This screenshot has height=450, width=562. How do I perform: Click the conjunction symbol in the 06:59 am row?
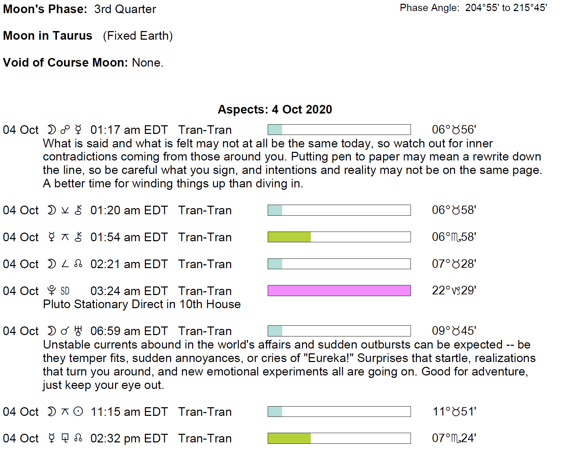point(65,331)
